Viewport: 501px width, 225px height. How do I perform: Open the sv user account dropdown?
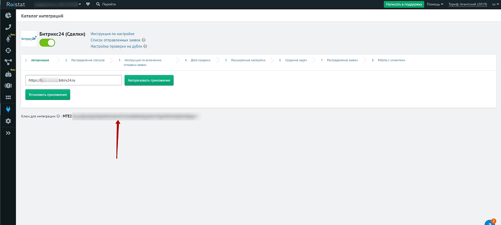(495, 4)
